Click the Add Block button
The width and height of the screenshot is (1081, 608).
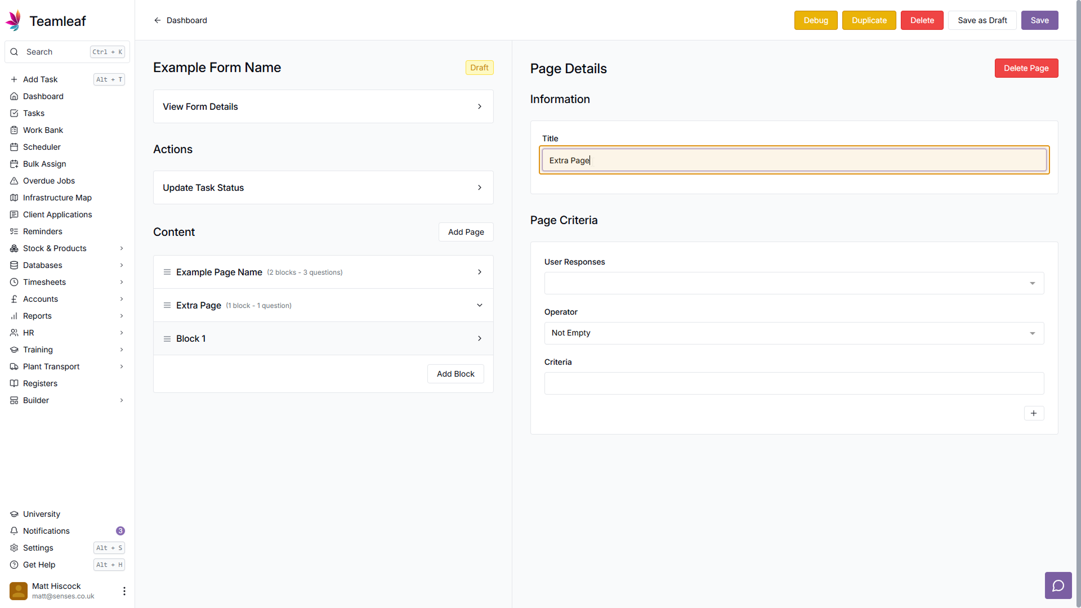(x=455, y=374)
